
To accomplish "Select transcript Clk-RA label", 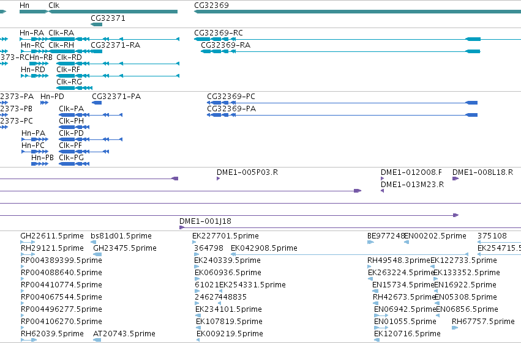I will click(61, 33).
